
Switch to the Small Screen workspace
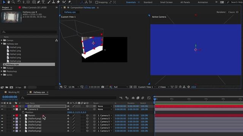(166, 2)
